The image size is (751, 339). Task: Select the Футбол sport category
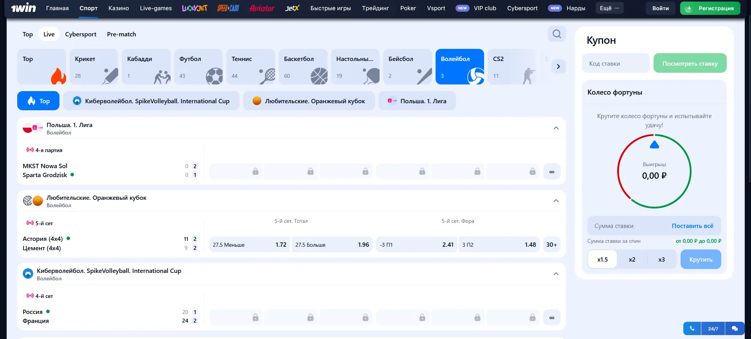(198, 66)
